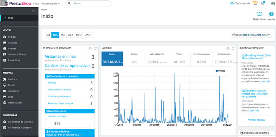
Task: Select the Mes period tab
Action: [55, 35]
